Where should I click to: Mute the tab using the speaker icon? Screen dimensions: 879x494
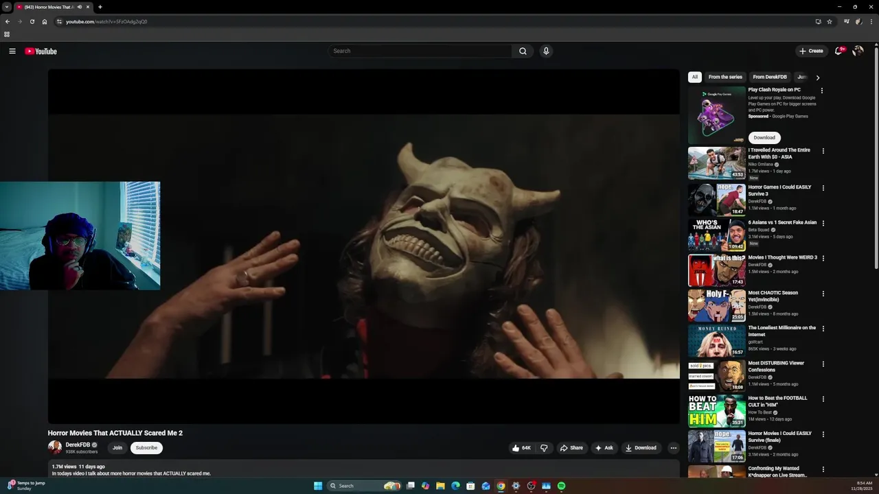tap(80, 7)
